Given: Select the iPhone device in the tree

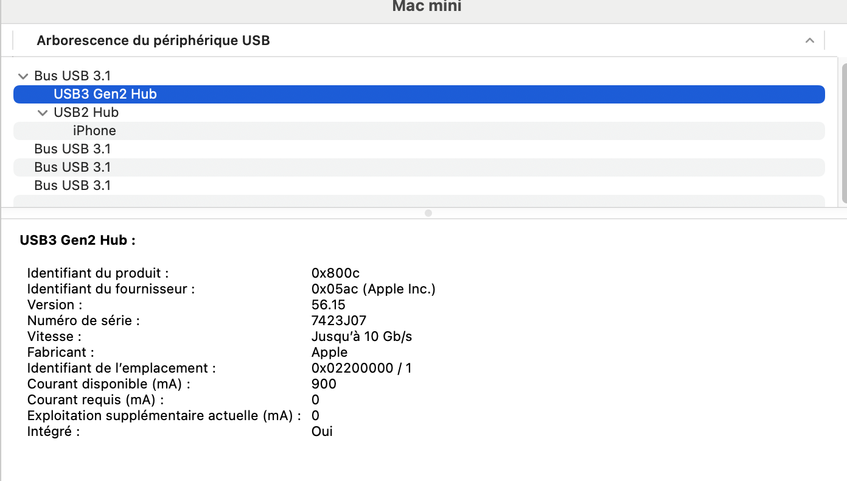Looking at the screenshot, I should pos(94,131).
